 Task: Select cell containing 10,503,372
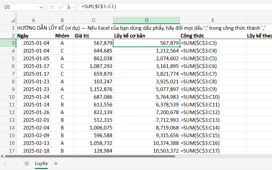[x=147, y=151]
